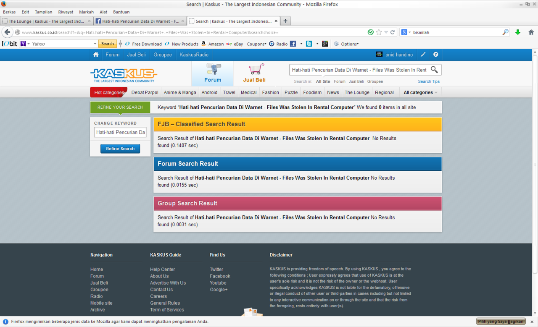The image size is (538, 327).
Task: Open the Search Tips link
Action: [429, 81]
